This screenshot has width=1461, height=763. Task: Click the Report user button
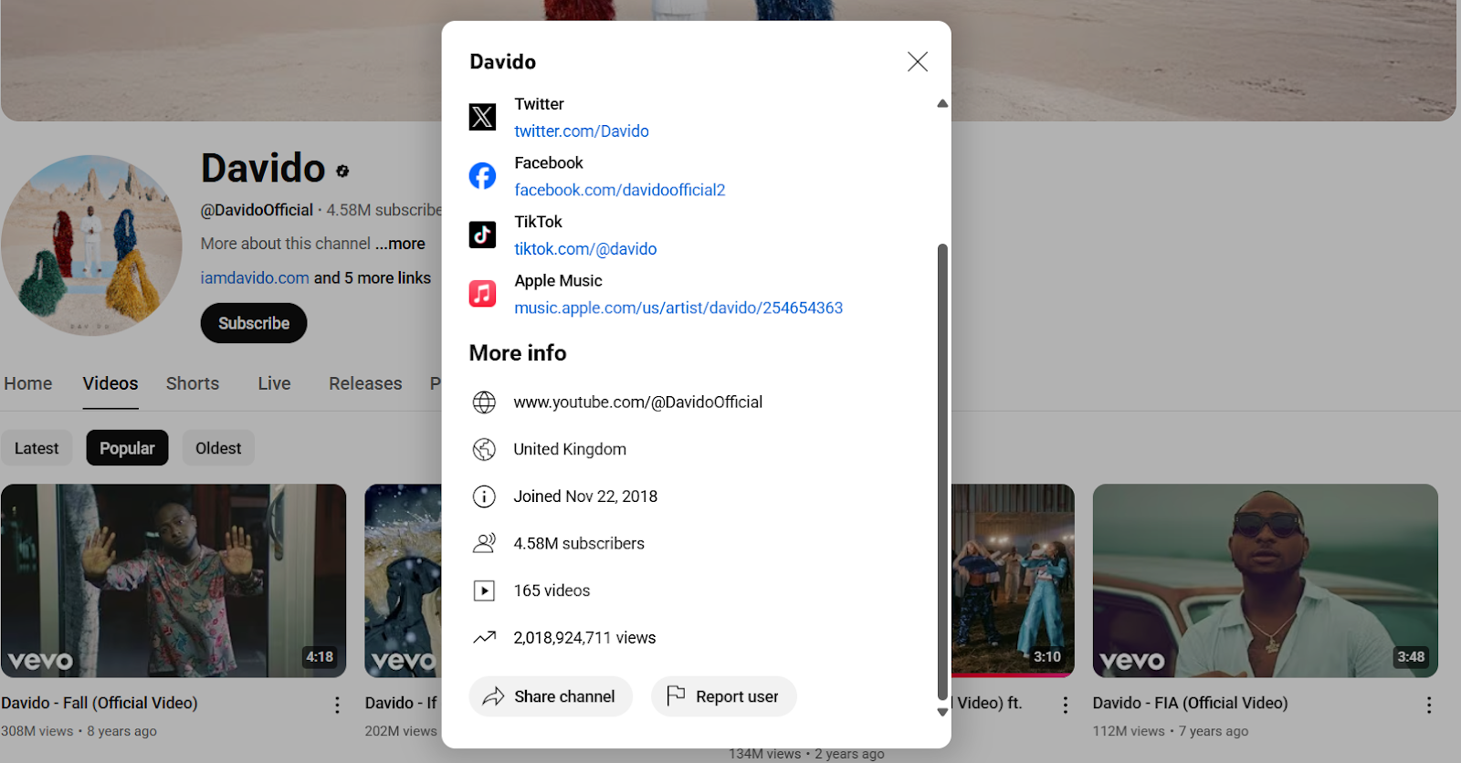724,696
